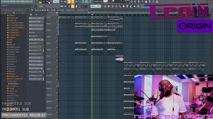
Task: Toggle the Browser view icon
Action: click(x=120, y=6)
